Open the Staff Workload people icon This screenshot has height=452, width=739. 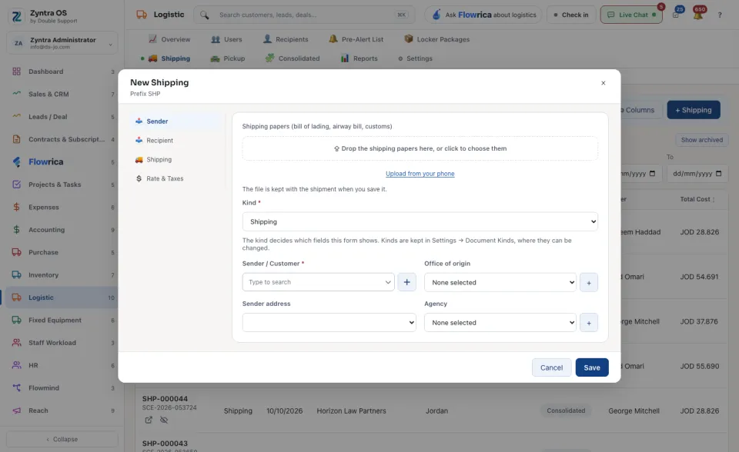16,343
